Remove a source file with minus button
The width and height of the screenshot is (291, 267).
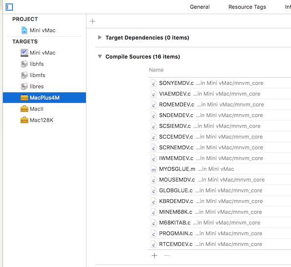(x=166, y=256)
